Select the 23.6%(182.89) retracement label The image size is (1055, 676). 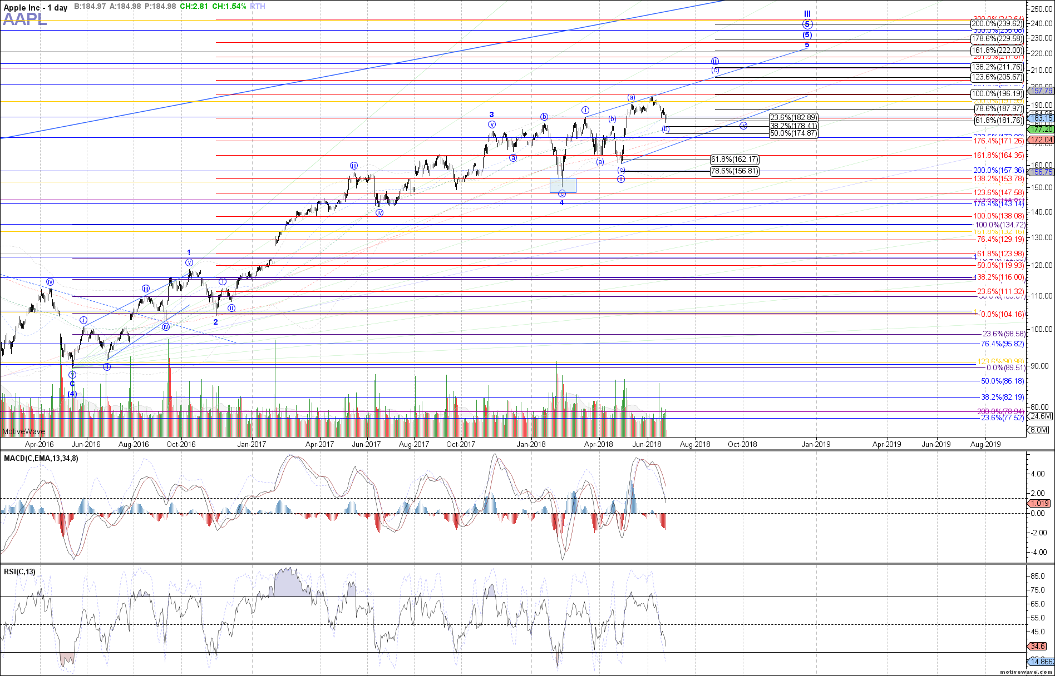[x=793, y=118]
